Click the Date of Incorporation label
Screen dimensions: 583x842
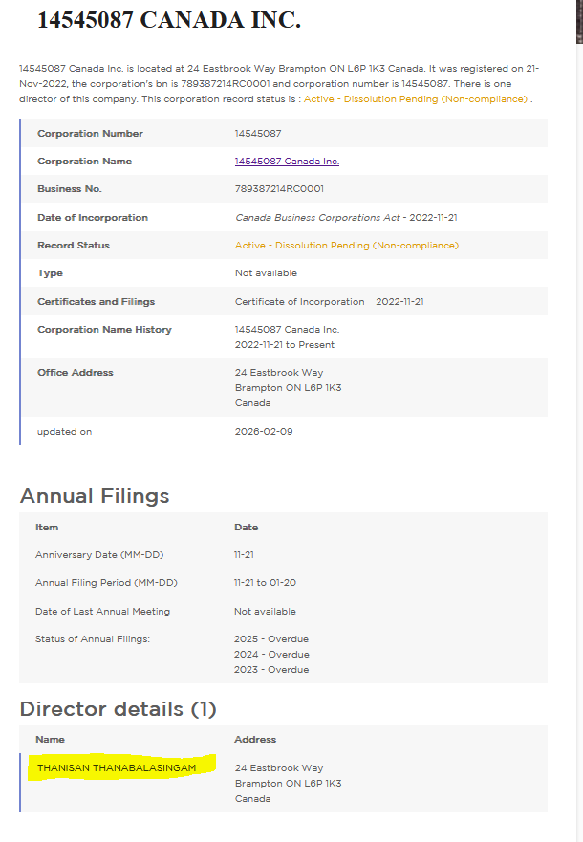93,218
